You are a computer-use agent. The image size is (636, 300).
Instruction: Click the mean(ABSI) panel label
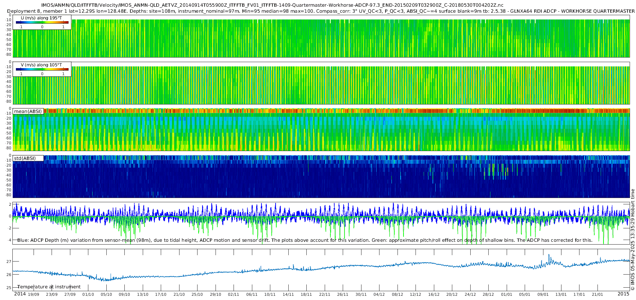[28, 111]
